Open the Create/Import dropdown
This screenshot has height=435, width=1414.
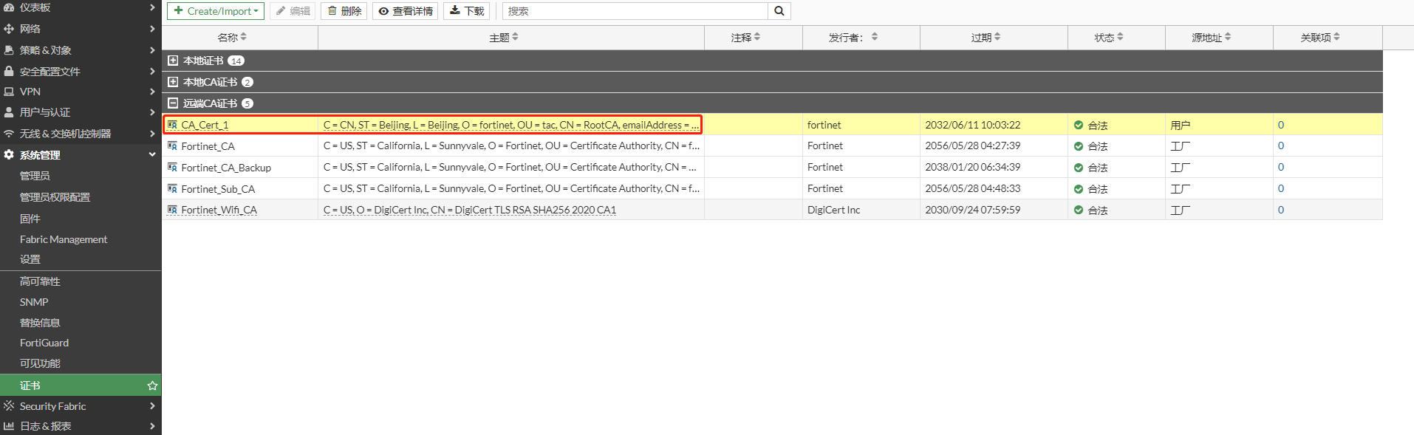tap(216, 11)
